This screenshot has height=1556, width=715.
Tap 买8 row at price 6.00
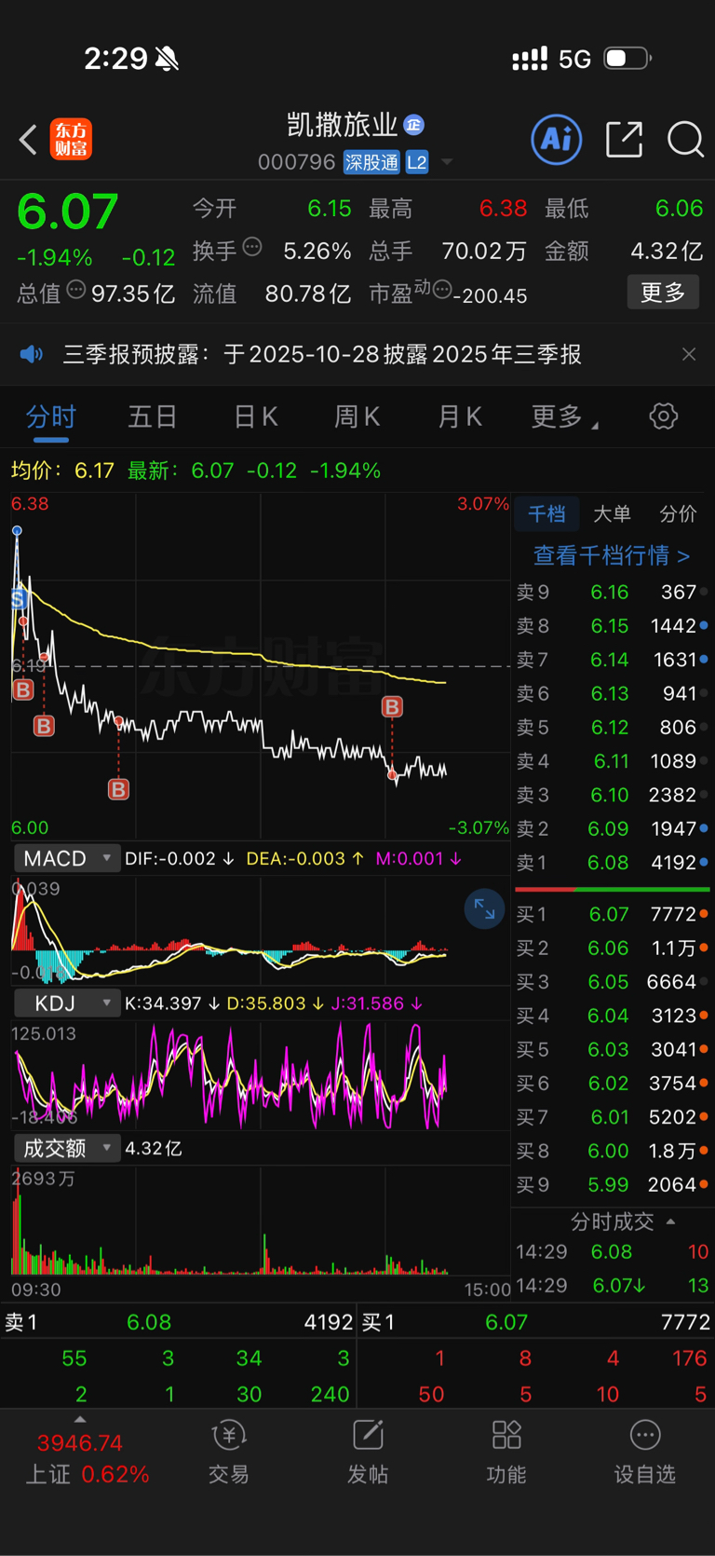[x=611, y=1152]
